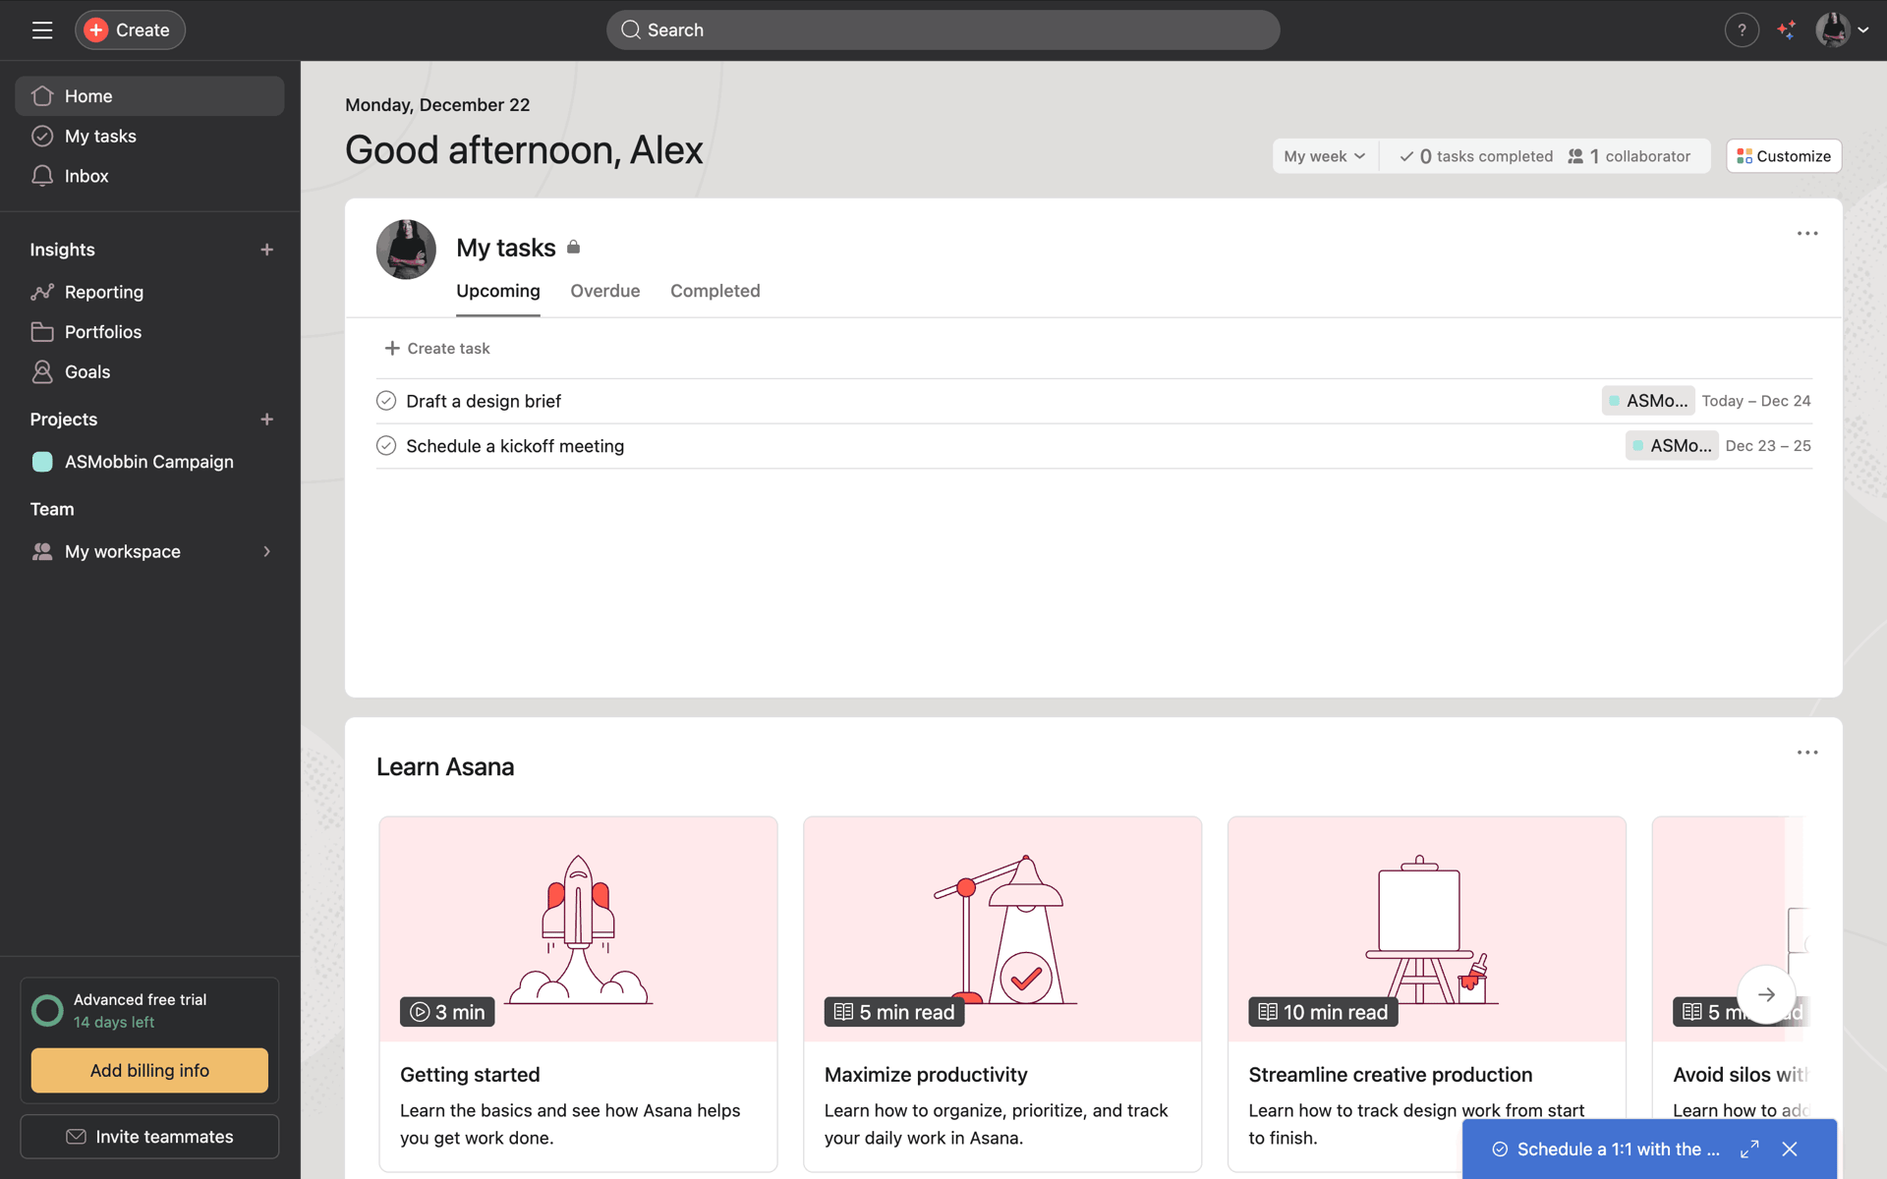Image resolution: width=1887 pixels, height=1179 pixels.
Task: Open the Maximize productivity card image
Action: pos(1002,928)
